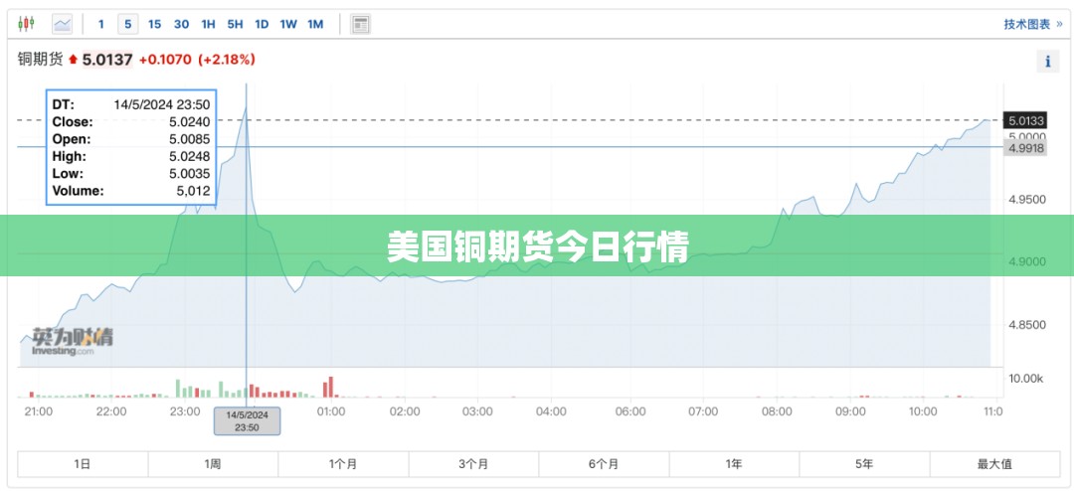This screenshot has height=491, width=1074.
Task: Choose the 3个月 time range
Action: point(473,463)
